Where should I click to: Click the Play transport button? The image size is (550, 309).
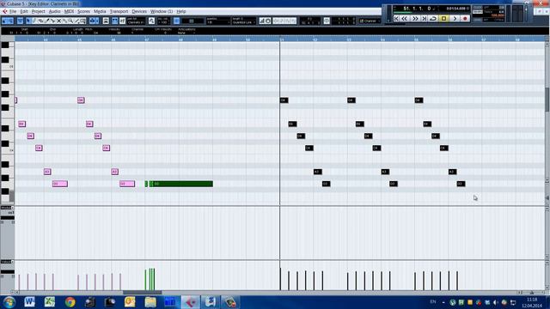coord(455,18)
